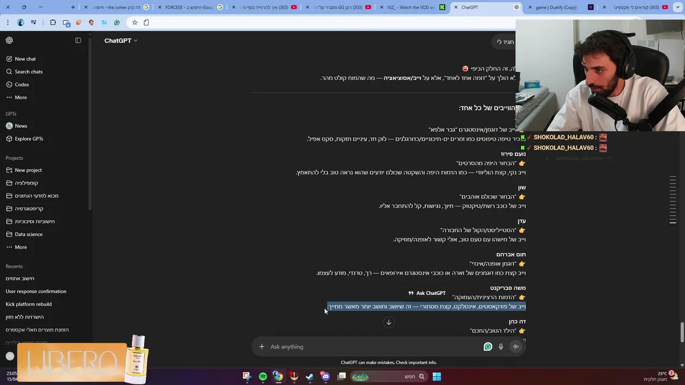Click the משה פבריקנט heading text
Image resolution: width=685 pixels, height=385 pixels.
[x=508, y=288]
